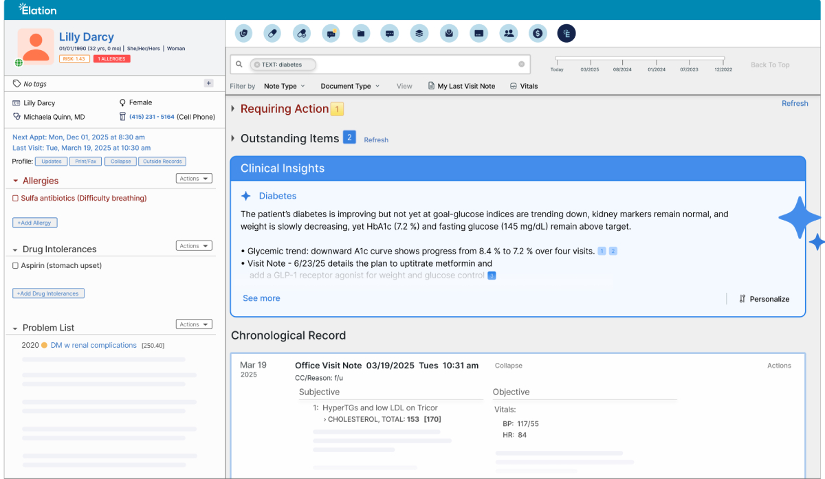Image resolution: width=825 pixels, height=479 pixels.
Task: Open the Note Type filter dropdown
Action: [284, 87]
